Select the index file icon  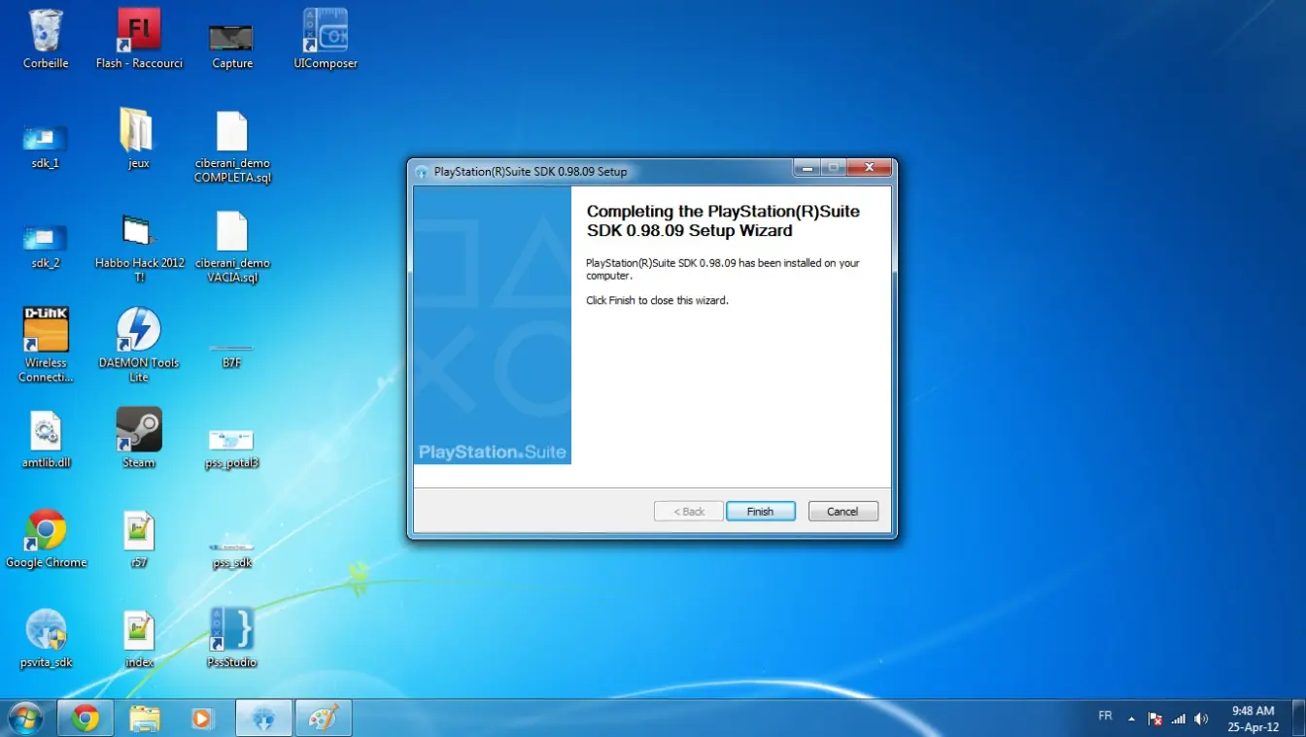139,638
